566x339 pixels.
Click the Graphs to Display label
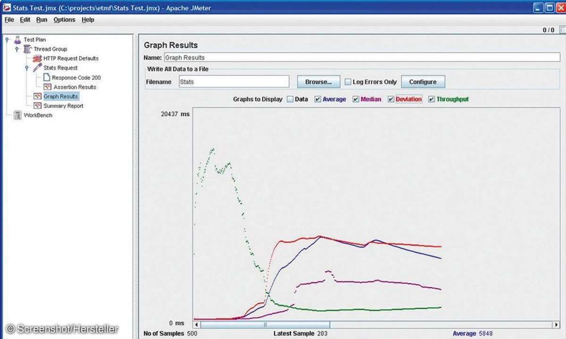pos(258,99)
